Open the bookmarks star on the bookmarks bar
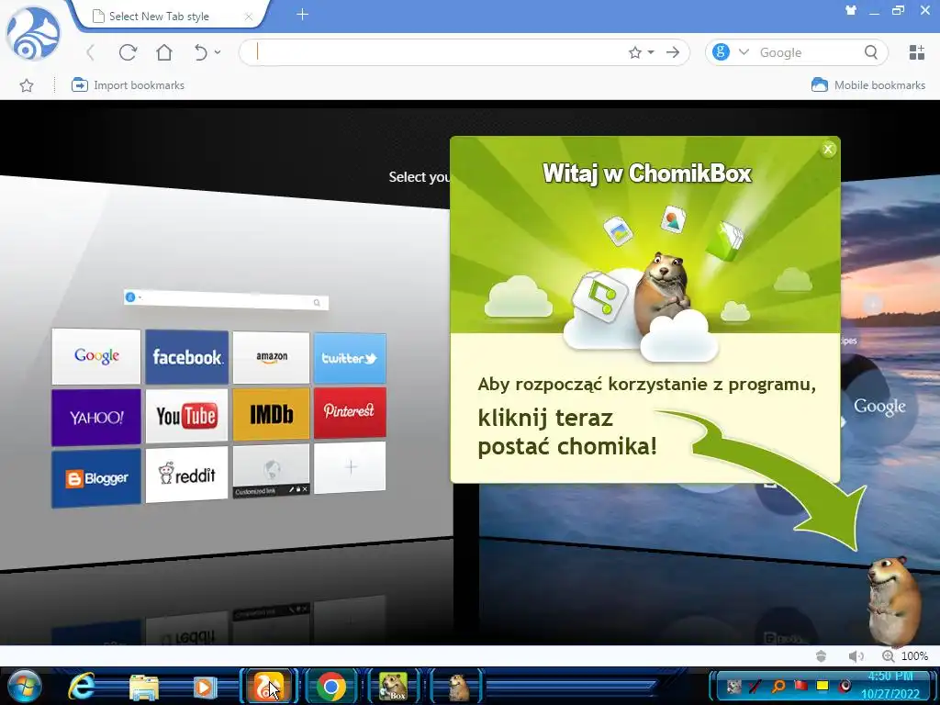The width and height of the screenshot is (940, 705). [27, 85]
